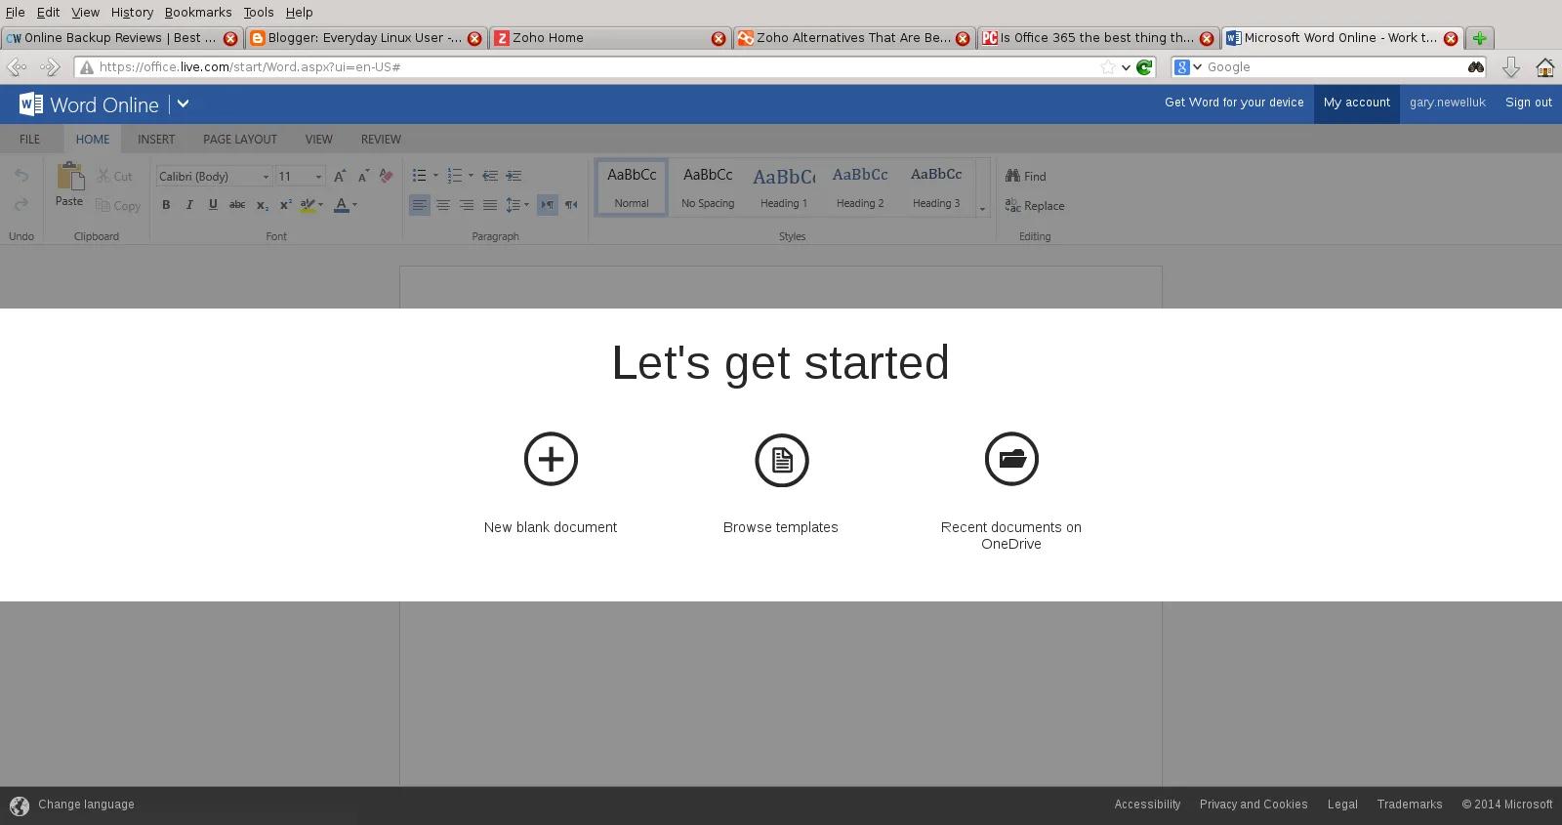This screenshot has height=825, width=1562.
Task: Click the Find binoculars icon in Editing
Action: pos(1012,176)
